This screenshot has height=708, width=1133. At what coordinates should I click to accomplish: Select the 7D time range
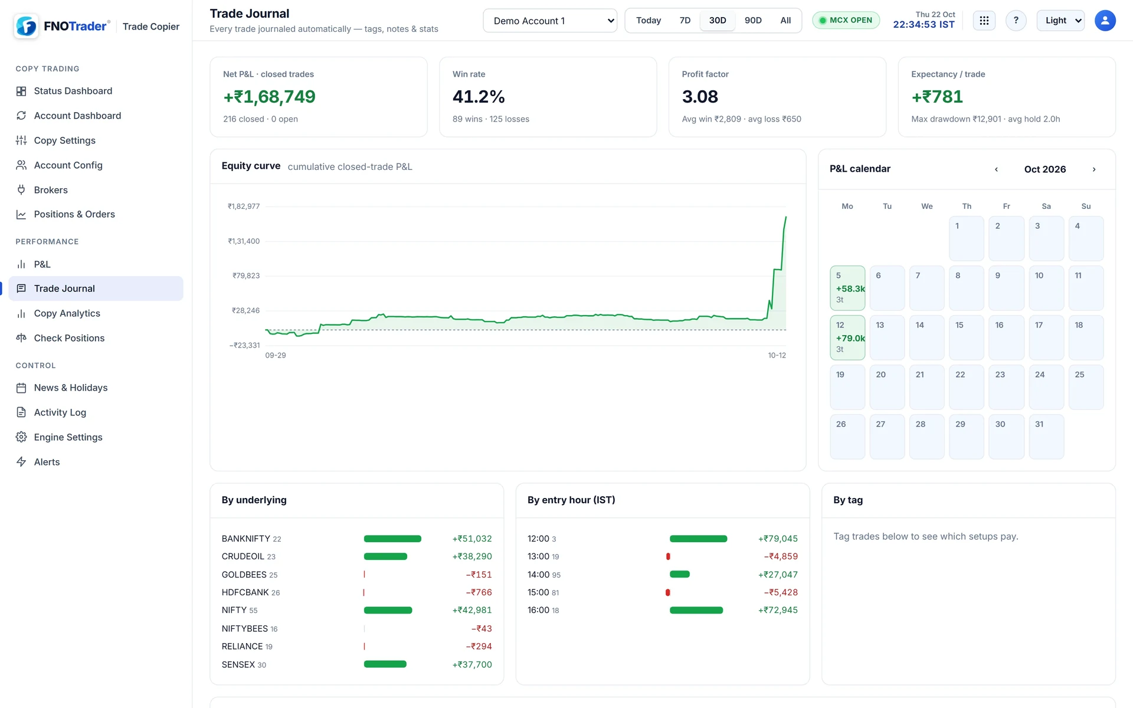[685, 21]
